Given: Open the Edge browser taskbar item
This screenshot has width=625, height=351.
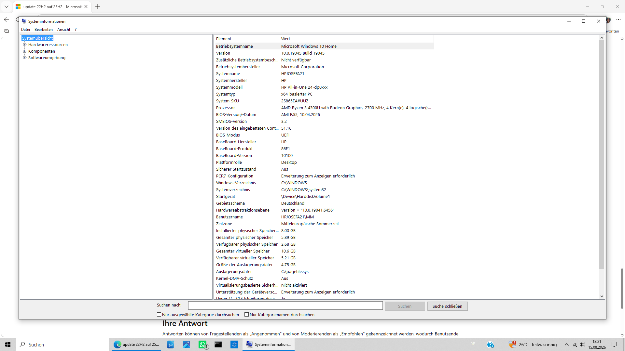Looking at the screenshot, I should coord(137,344).
